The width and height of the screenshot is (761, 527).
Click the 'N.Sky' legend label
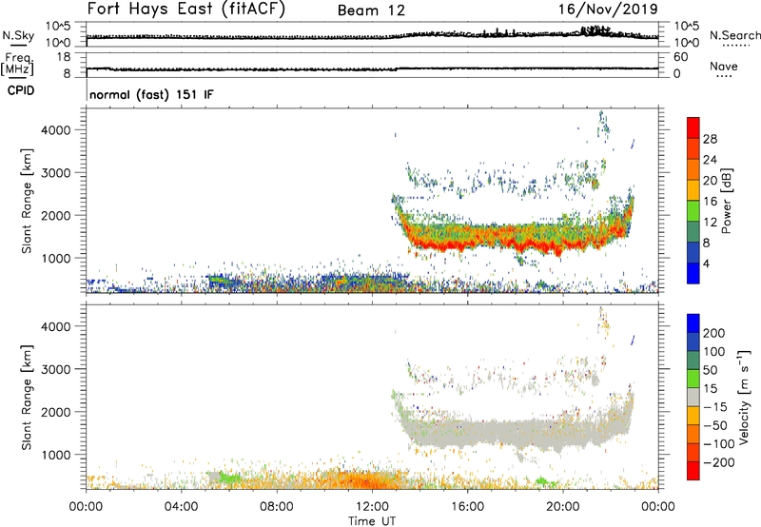[x=18, y=36]
